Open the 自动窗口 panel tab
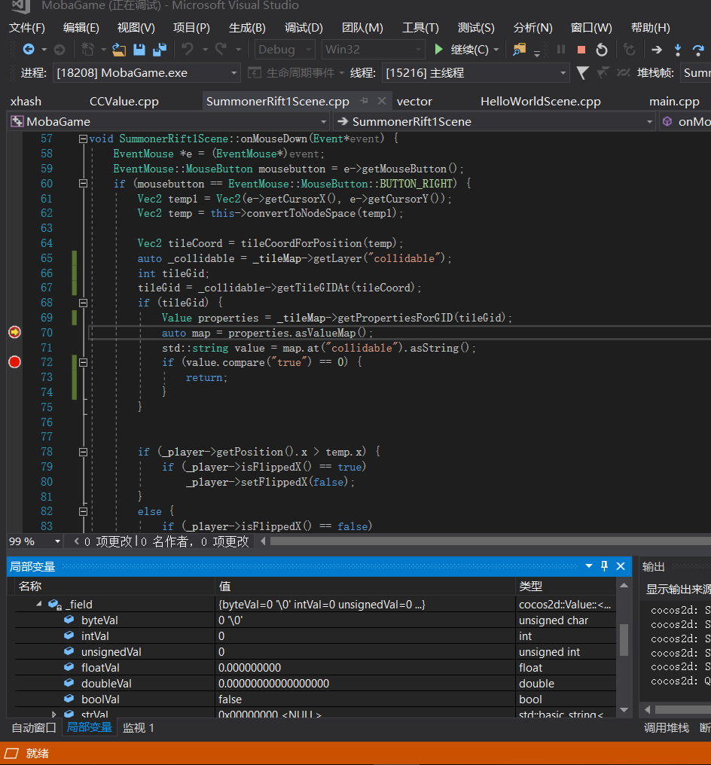The width and height of the screenshot is (711, 765). coord(34,727)
